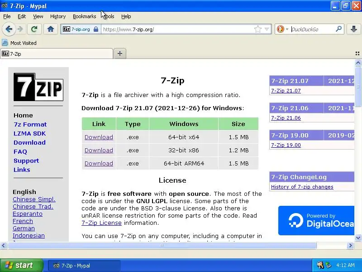Open History of 7-zip changes link

(302, 187)
